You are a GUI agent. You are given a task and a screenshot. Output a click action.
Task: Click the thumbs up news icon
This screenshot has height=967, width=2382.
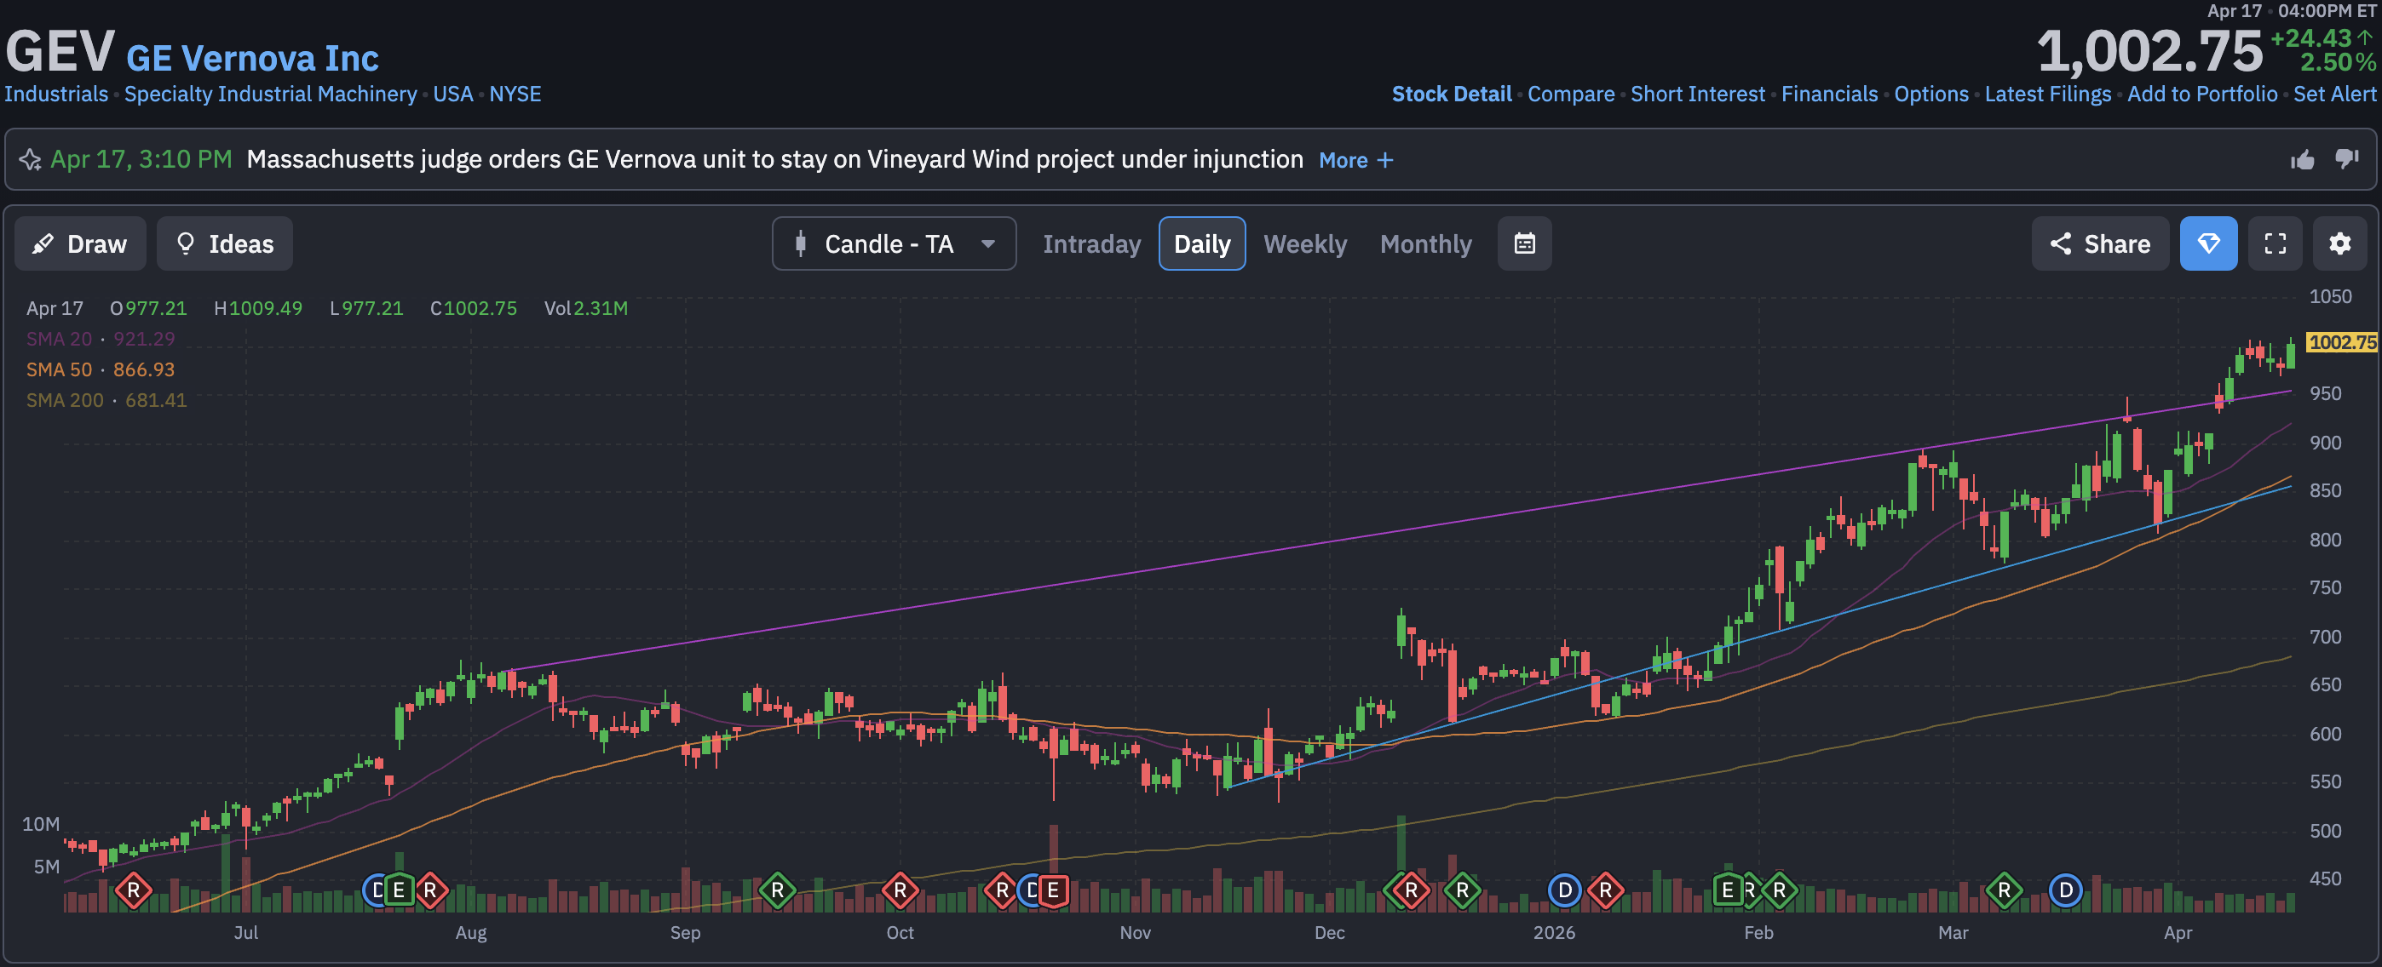click(x=2302, y=160)
